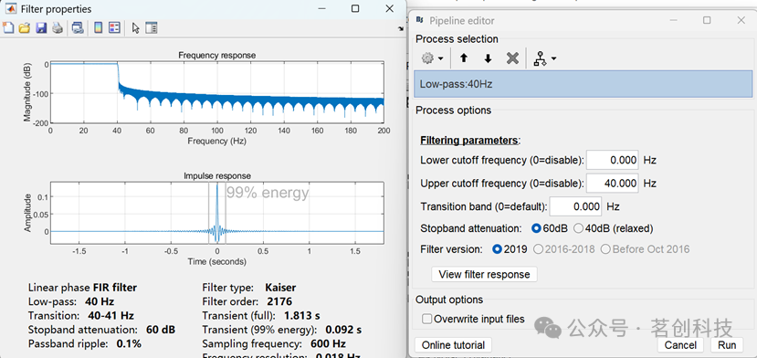Click the Filtering parameters heading
Viewport: 757px width, 358px height.
tap(470, 141)
